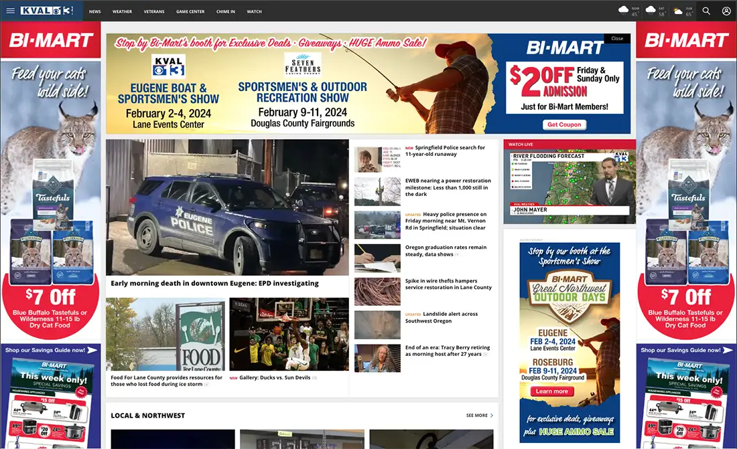Open the Watch menu
This screenshot has width=737, height=449.
point(255,11)
